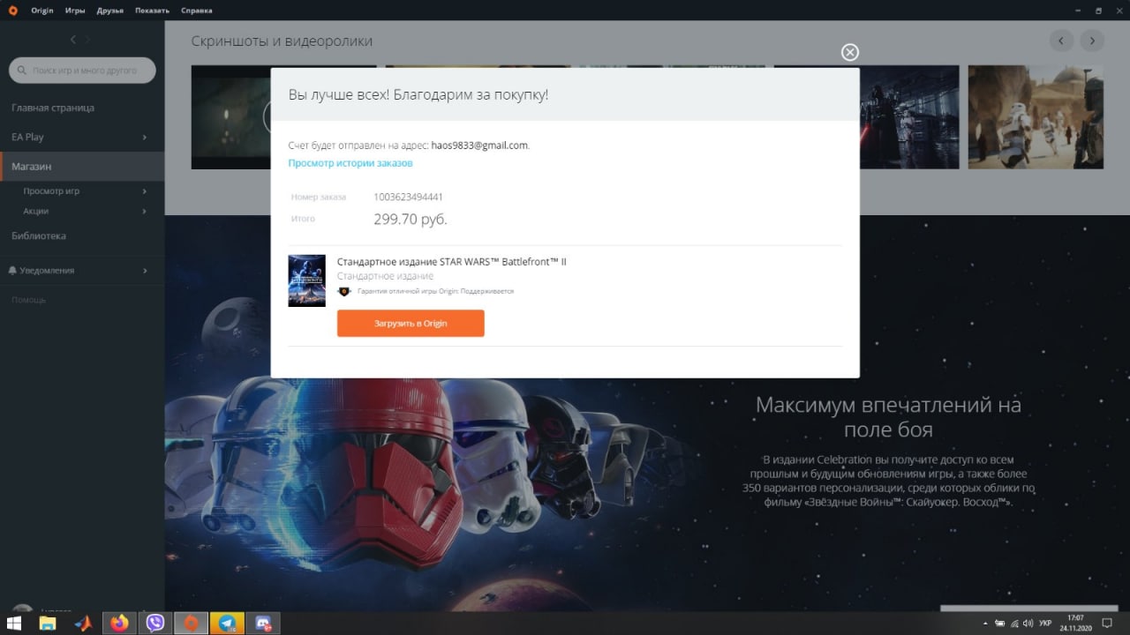Click Загрузить в Origin button
Viewport: 1130px width, 635px height.
point(411,324)
